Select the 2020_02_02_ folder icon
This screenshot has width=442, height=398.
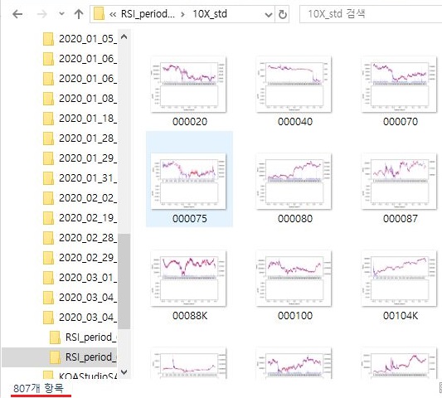tap(48, 198)
